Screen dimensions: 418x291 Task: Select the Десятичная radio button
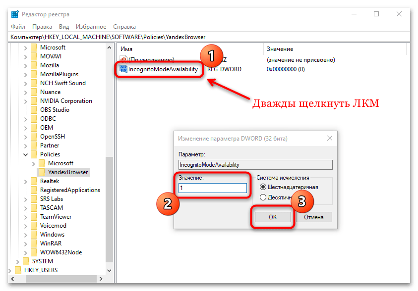pyautogui.click(x=263, y=197)
